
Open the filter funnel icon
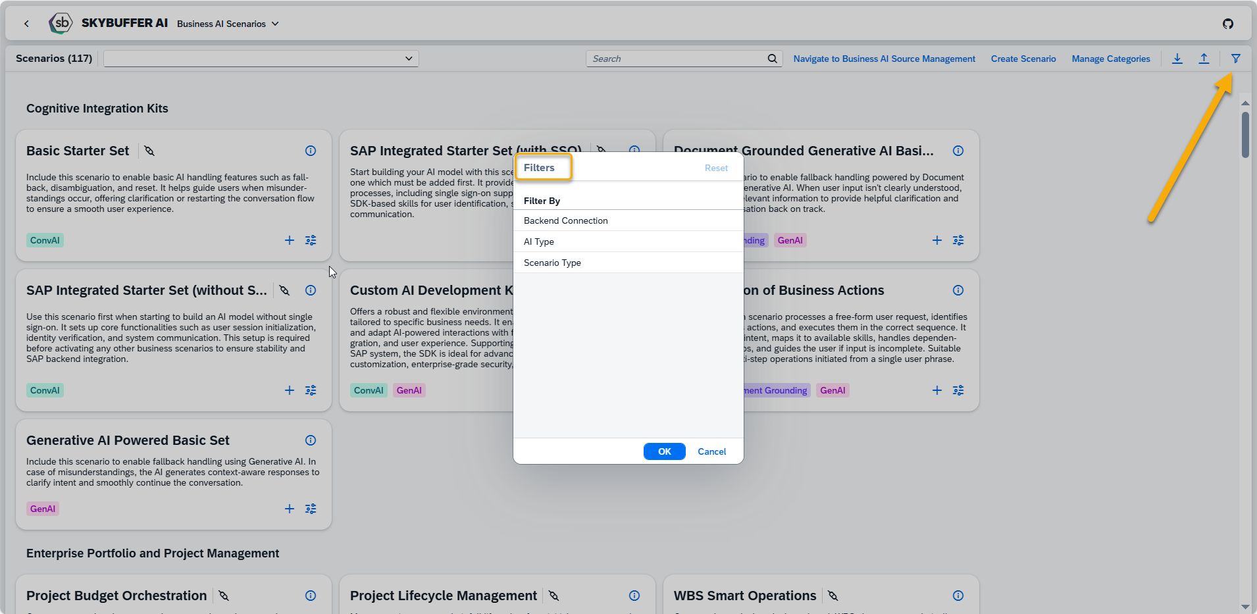coord(1235,59)
